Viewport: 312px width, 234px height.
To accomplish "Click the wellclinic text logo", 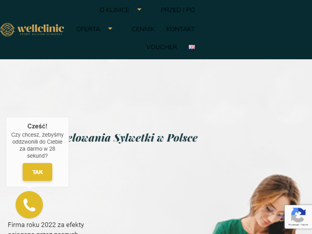I will pyautogui.click(x=41, y=30).
